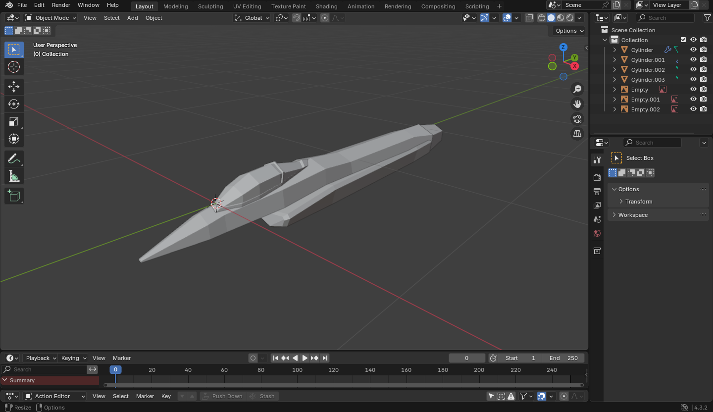Select the Add Cube tool
This screenshot has height=412, width=713.
click(14, 196)
